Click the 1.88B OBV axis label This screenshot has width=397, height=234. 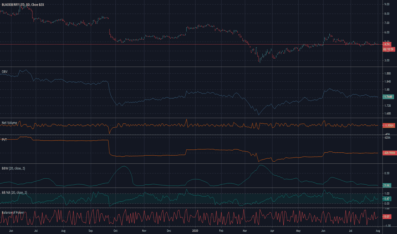pos(387,74)
